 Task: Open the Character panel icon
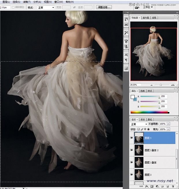[126, 55]
